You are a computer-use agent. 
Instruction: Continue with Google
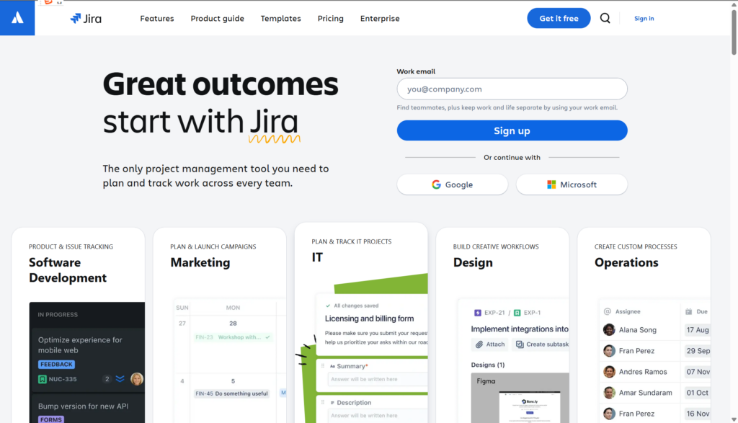452,184
